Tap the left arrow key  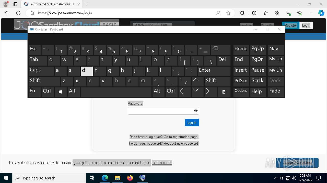tap(184, 92)
